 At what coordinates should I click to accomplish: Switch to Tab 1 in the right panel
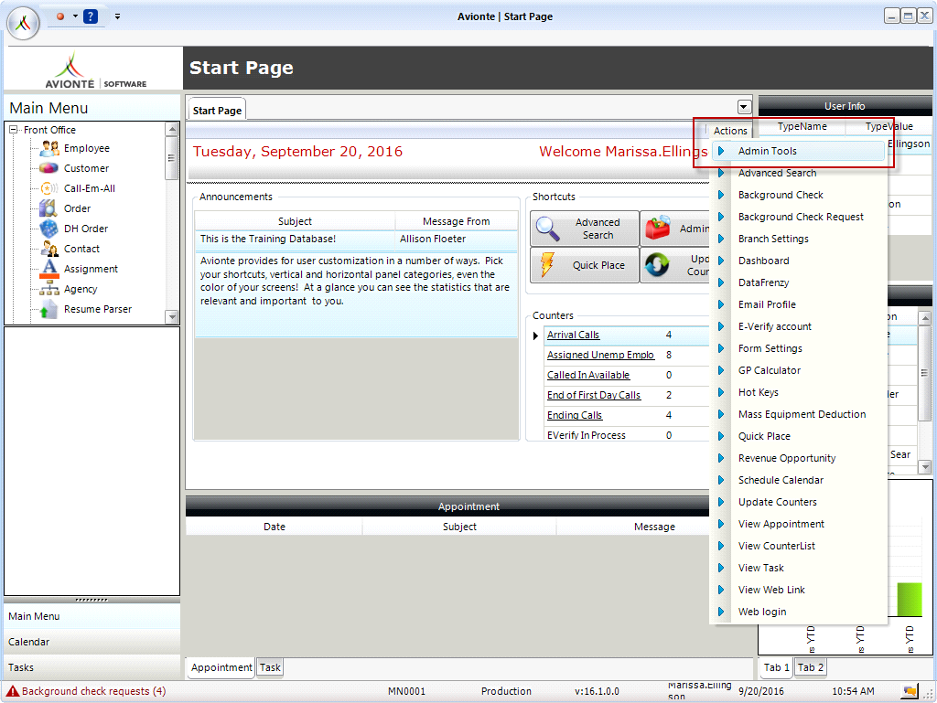[x=776, y=667]
